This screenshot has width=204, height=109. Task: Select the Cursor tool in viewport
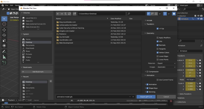coord(4,24)
